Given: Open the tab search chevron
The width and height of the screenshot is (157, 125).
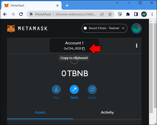Looking at the screenshot, I should (117, 3).
